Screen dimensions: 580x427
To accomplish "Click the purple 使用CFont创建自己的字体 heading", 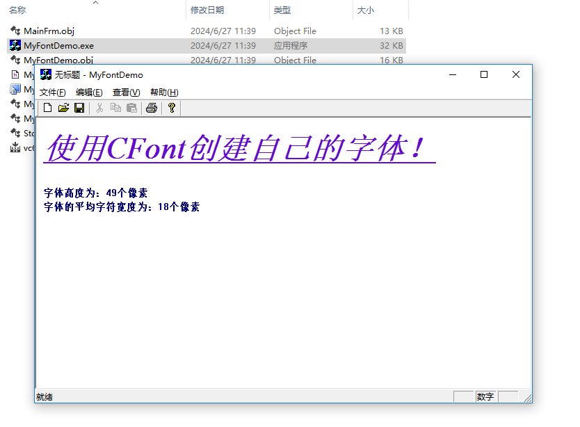I will click(x=239, y=148).
